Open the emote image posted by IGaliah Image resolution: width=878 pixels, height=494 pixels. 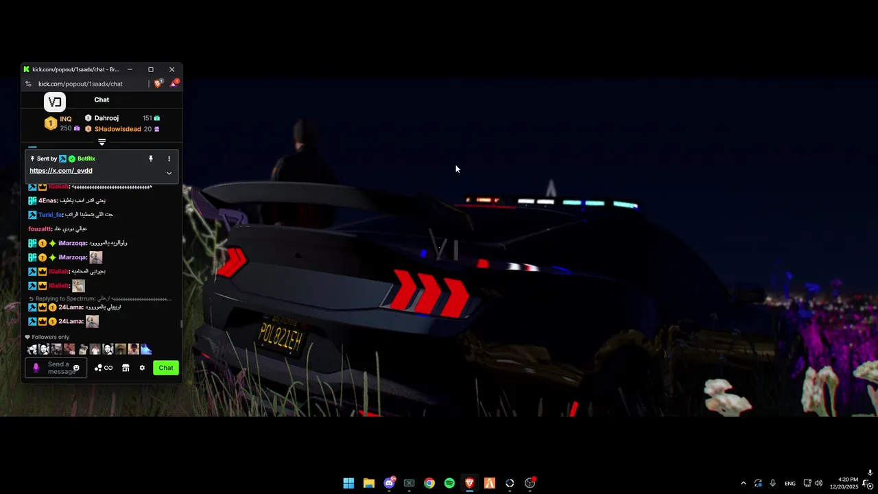[79, 285]
